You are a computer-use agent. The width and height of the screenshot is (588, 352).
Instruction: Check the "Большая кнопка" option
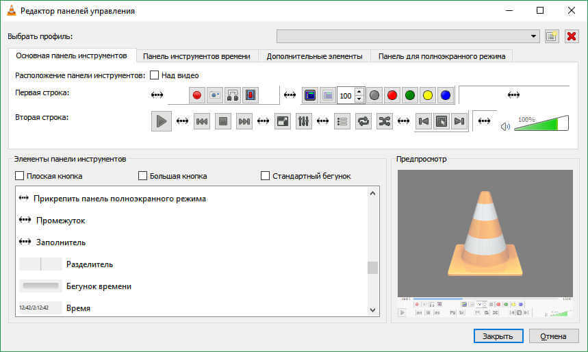[x=142, y=176]
